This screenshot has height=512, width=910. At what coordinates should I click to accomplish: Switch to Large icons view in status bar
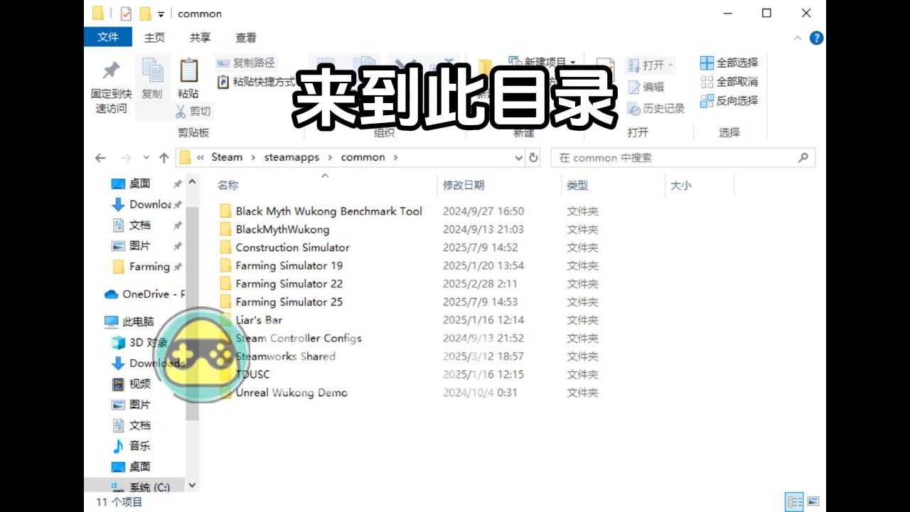click(x=813, y=501)
